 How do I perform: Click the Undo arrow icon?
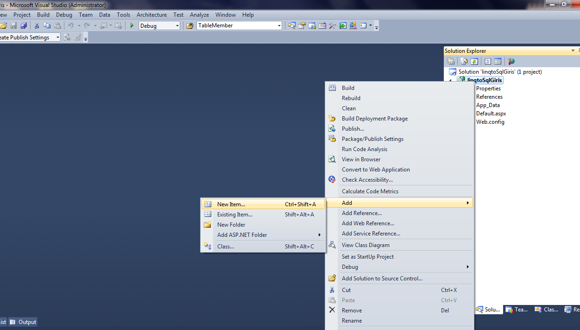point(71,25)
